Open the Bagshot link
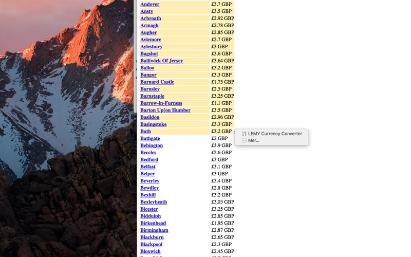Viewport: 411px width, 257px height. pos(149,54)
